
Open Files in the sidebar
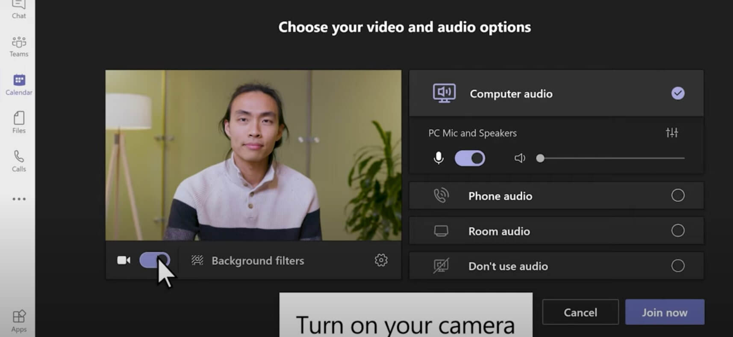tap(19, 122)
